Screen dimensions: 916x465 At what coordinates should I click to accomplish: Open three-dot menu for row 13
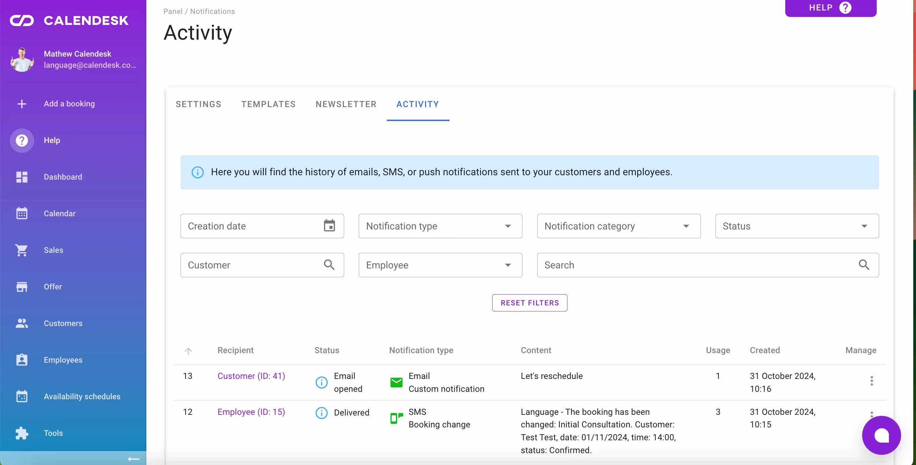point(871,381)
